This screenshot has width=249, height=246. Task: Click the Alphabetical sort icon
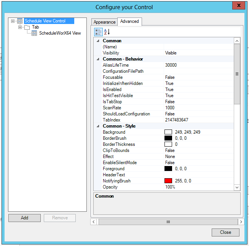[107, 32]
